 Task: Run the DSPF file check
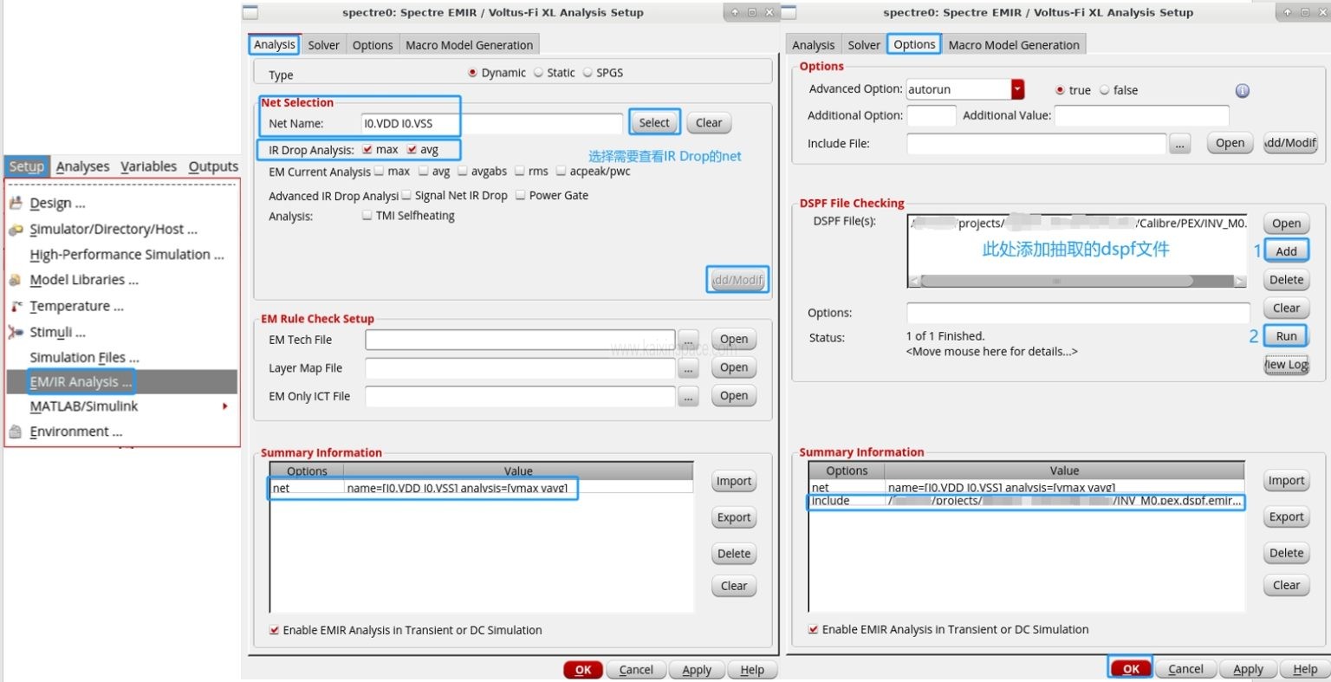[x=1285, y=336]
